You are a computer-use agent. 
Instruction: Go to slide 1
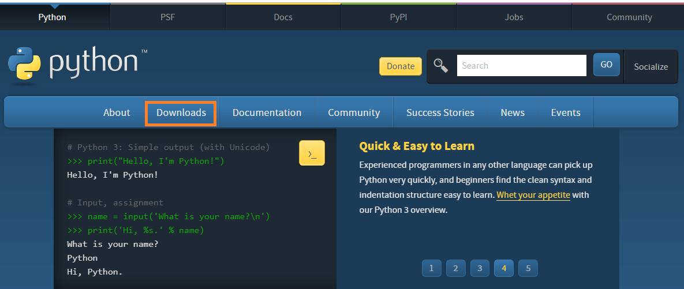[x=431, y=268]
